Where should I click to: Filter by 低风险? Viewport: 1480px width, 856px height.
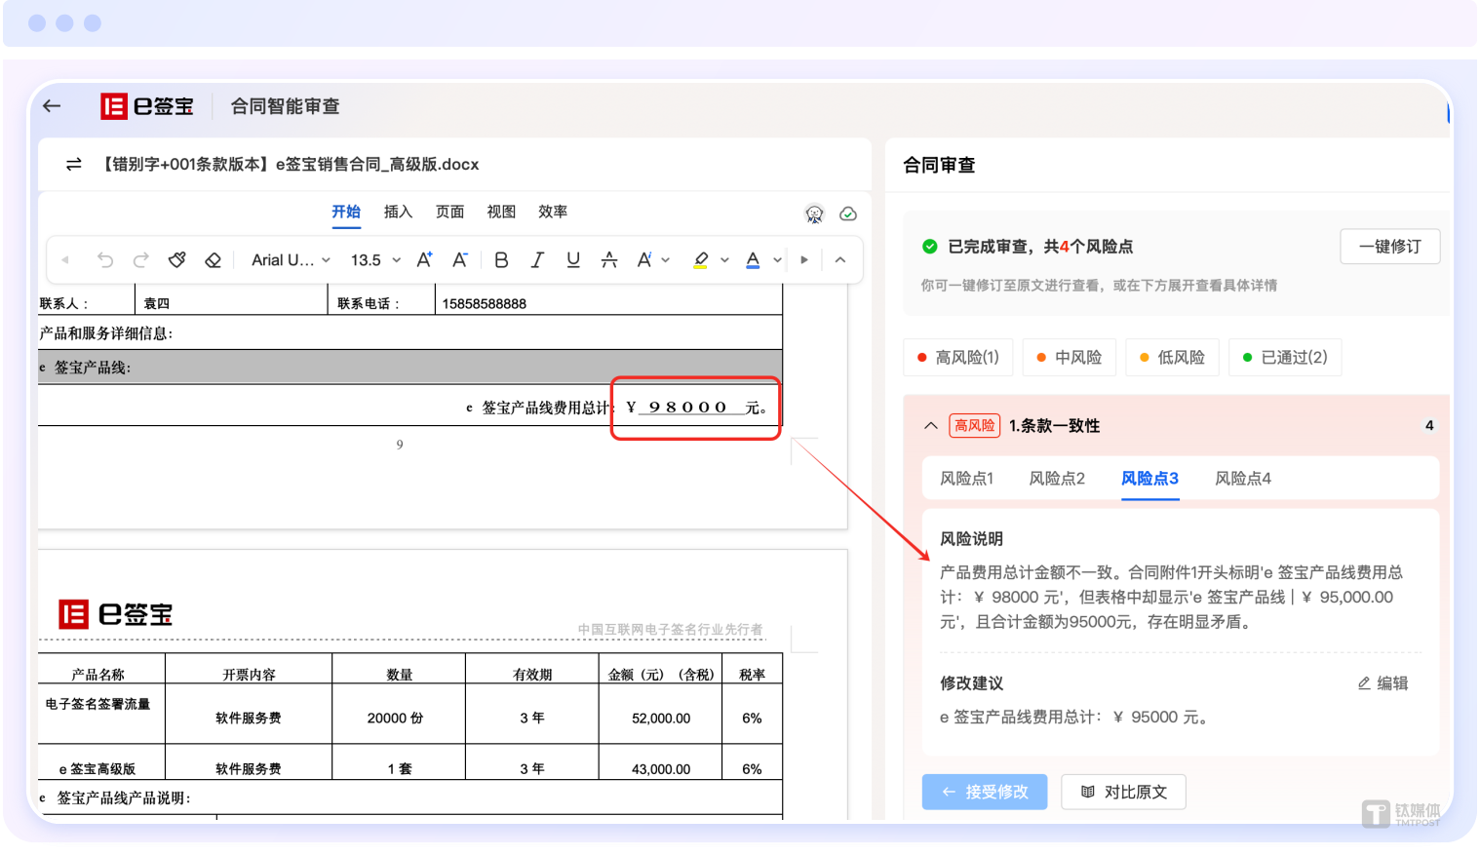click(1172, 357)
